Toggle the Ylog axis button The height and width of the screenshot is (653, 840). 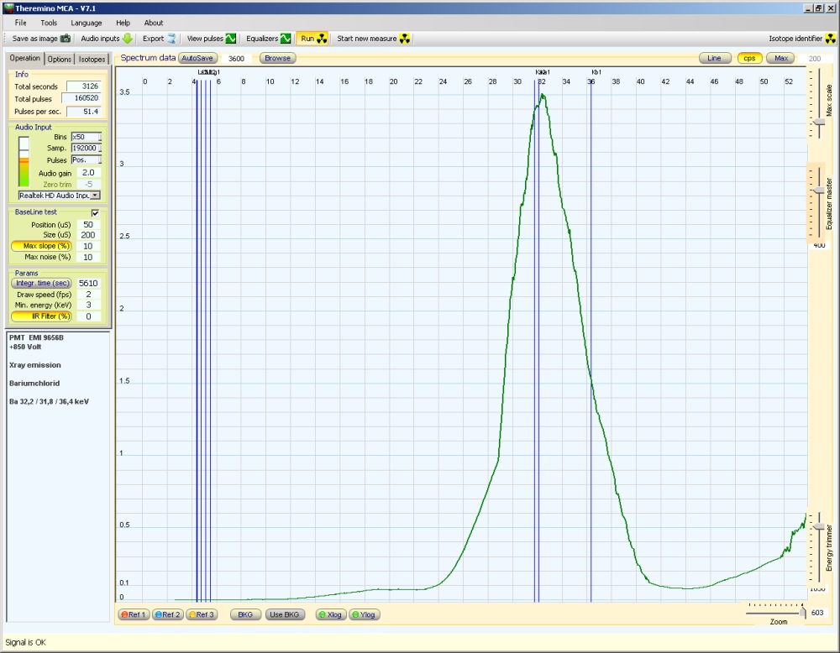pyautogui.click(x=365, y=614)
